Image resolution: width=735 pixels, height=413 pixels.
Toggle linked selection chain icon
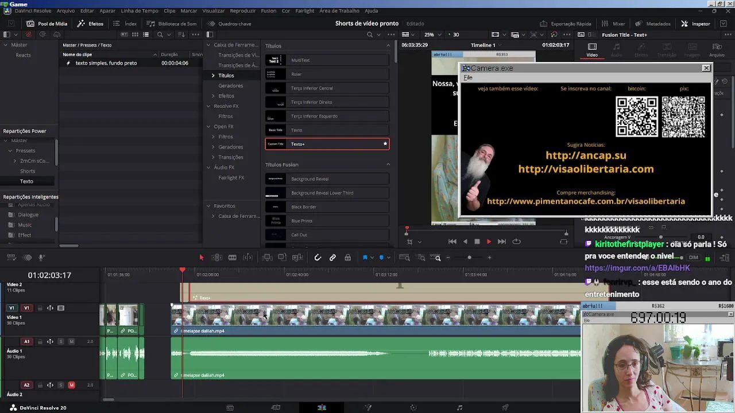coord(332,258)
